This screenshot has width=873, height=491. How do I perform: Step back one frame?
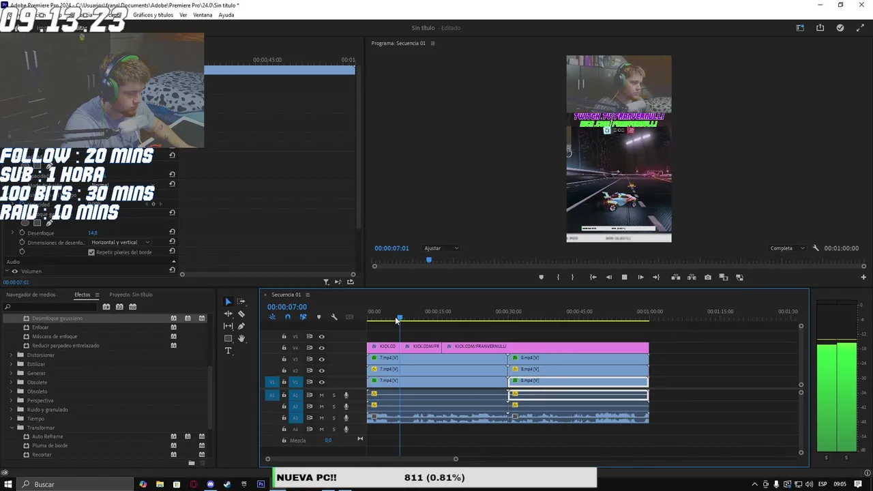[x=608, y=278]
